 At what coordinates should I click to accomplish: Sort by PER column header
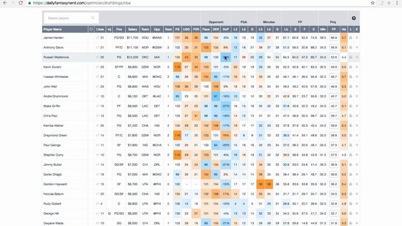point(196,30)
